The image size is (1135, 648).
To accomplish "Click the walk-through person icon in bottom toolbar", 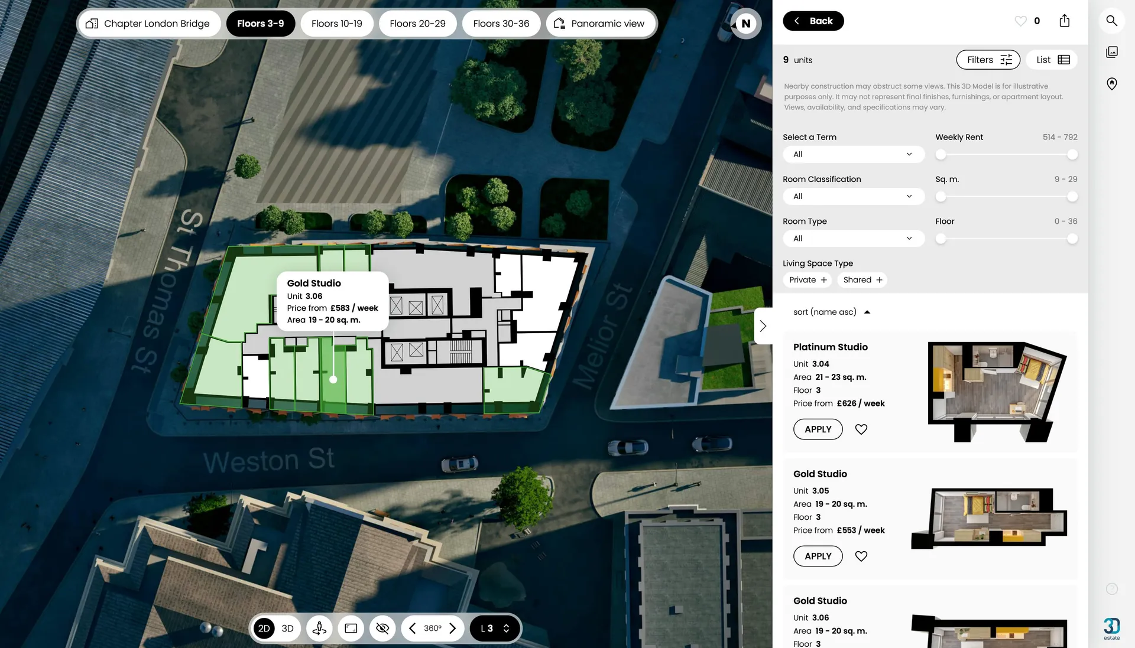I will (319, 628).
